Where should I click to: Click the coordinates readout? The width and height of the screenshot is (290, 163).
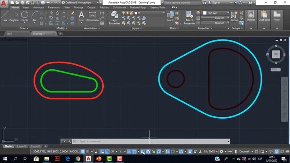tap(50, 152)
